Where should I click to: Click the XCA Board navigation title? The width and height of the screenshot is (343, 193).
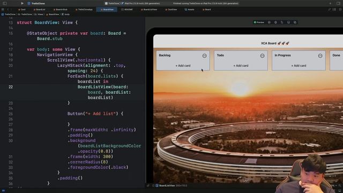point(275,43)
